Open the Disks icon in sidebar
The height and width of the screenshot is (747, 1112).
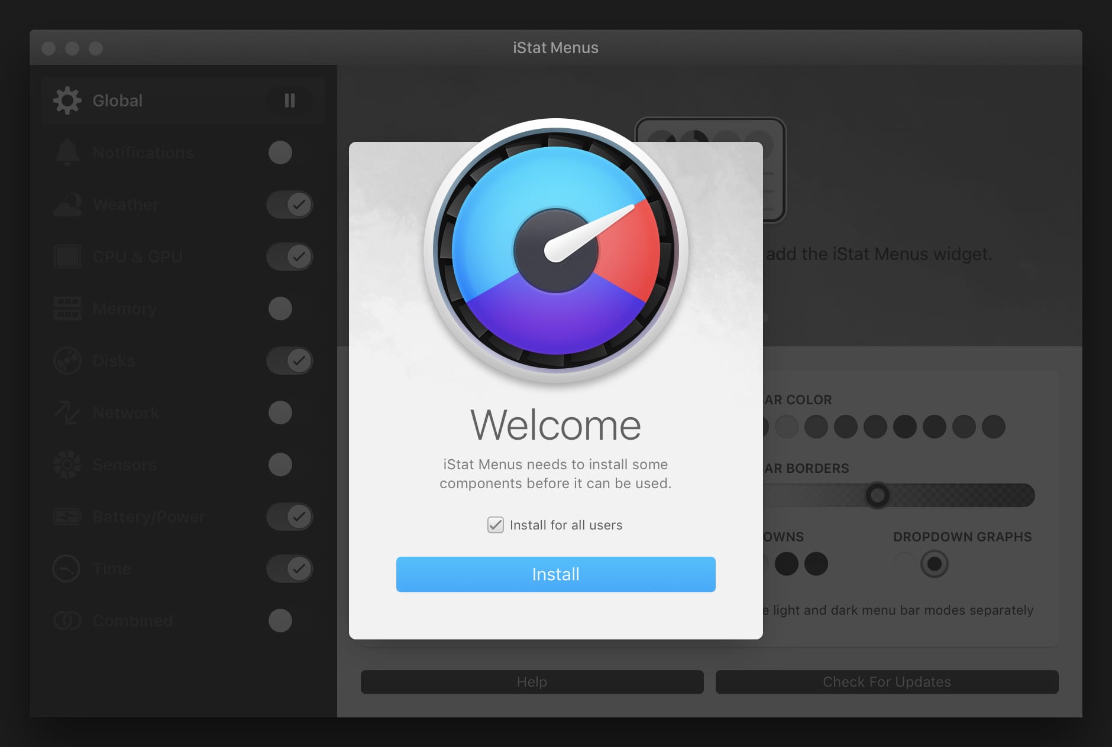(x=67, y=360)
